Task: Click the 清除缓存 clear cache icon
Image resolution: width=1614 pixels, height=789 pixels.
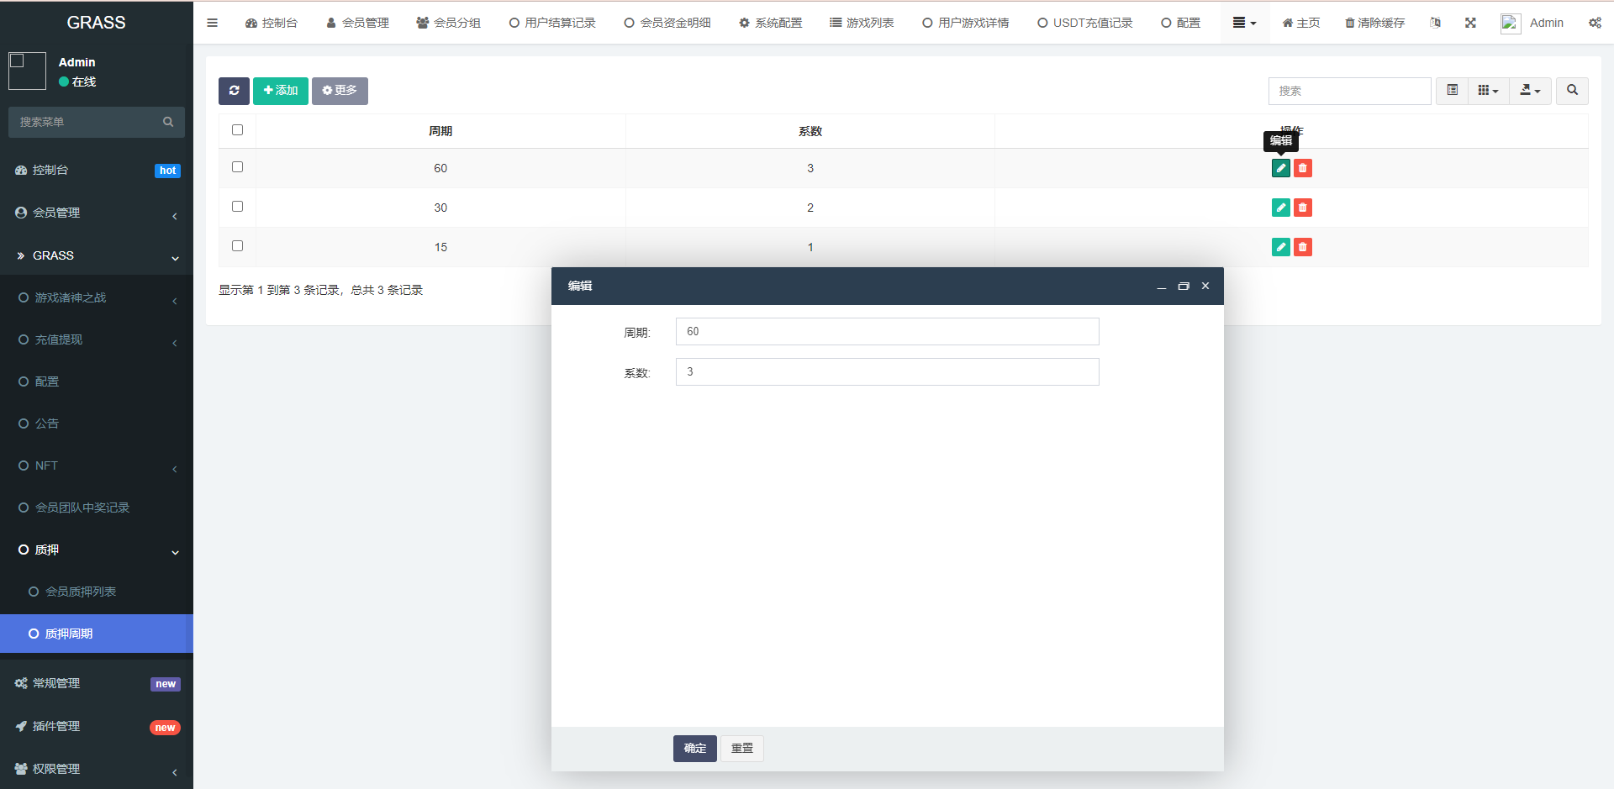Action: pos(1374,23)
